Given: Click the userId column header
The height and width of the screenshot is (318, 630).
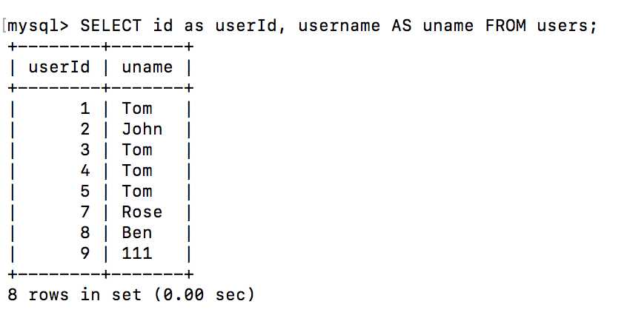Looking at the screenshot, I should tap(59, 67).
